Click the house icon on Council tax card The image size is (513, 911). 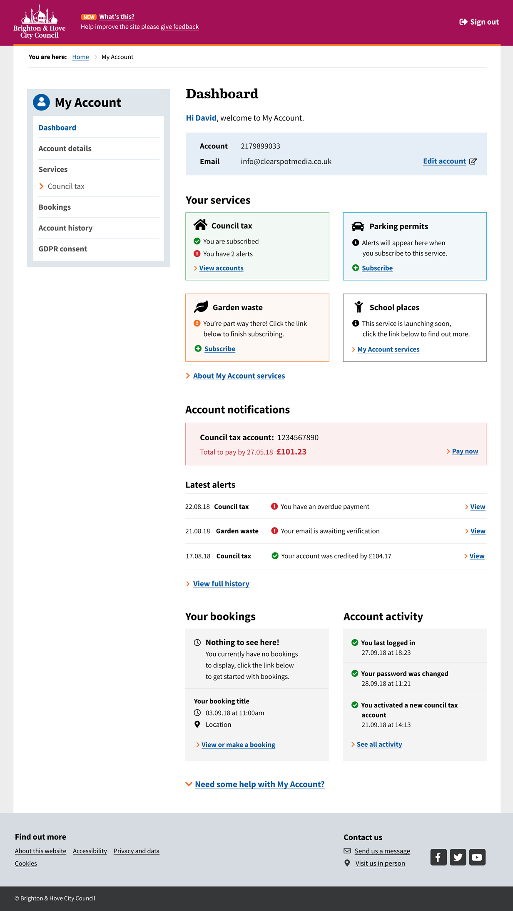coord(200,225)
